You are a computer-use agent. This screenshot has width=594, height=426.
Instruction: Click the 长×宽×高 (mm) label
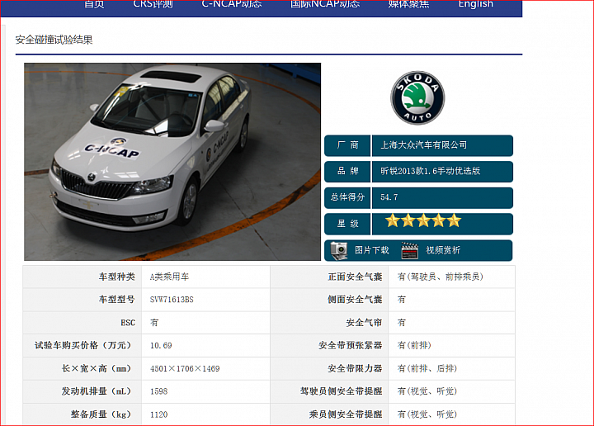[98, 369]
